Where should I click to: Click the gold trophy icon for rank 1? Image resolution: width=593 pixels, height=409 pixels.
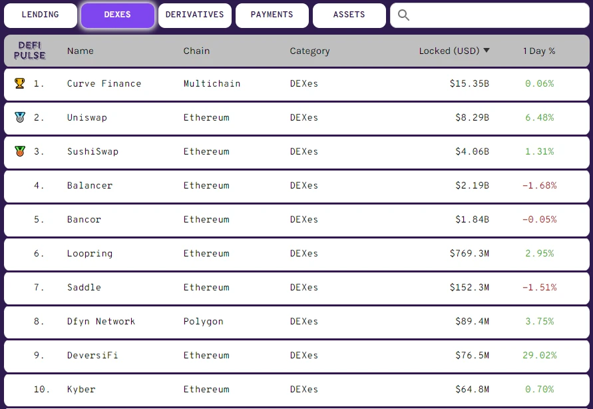20,83
